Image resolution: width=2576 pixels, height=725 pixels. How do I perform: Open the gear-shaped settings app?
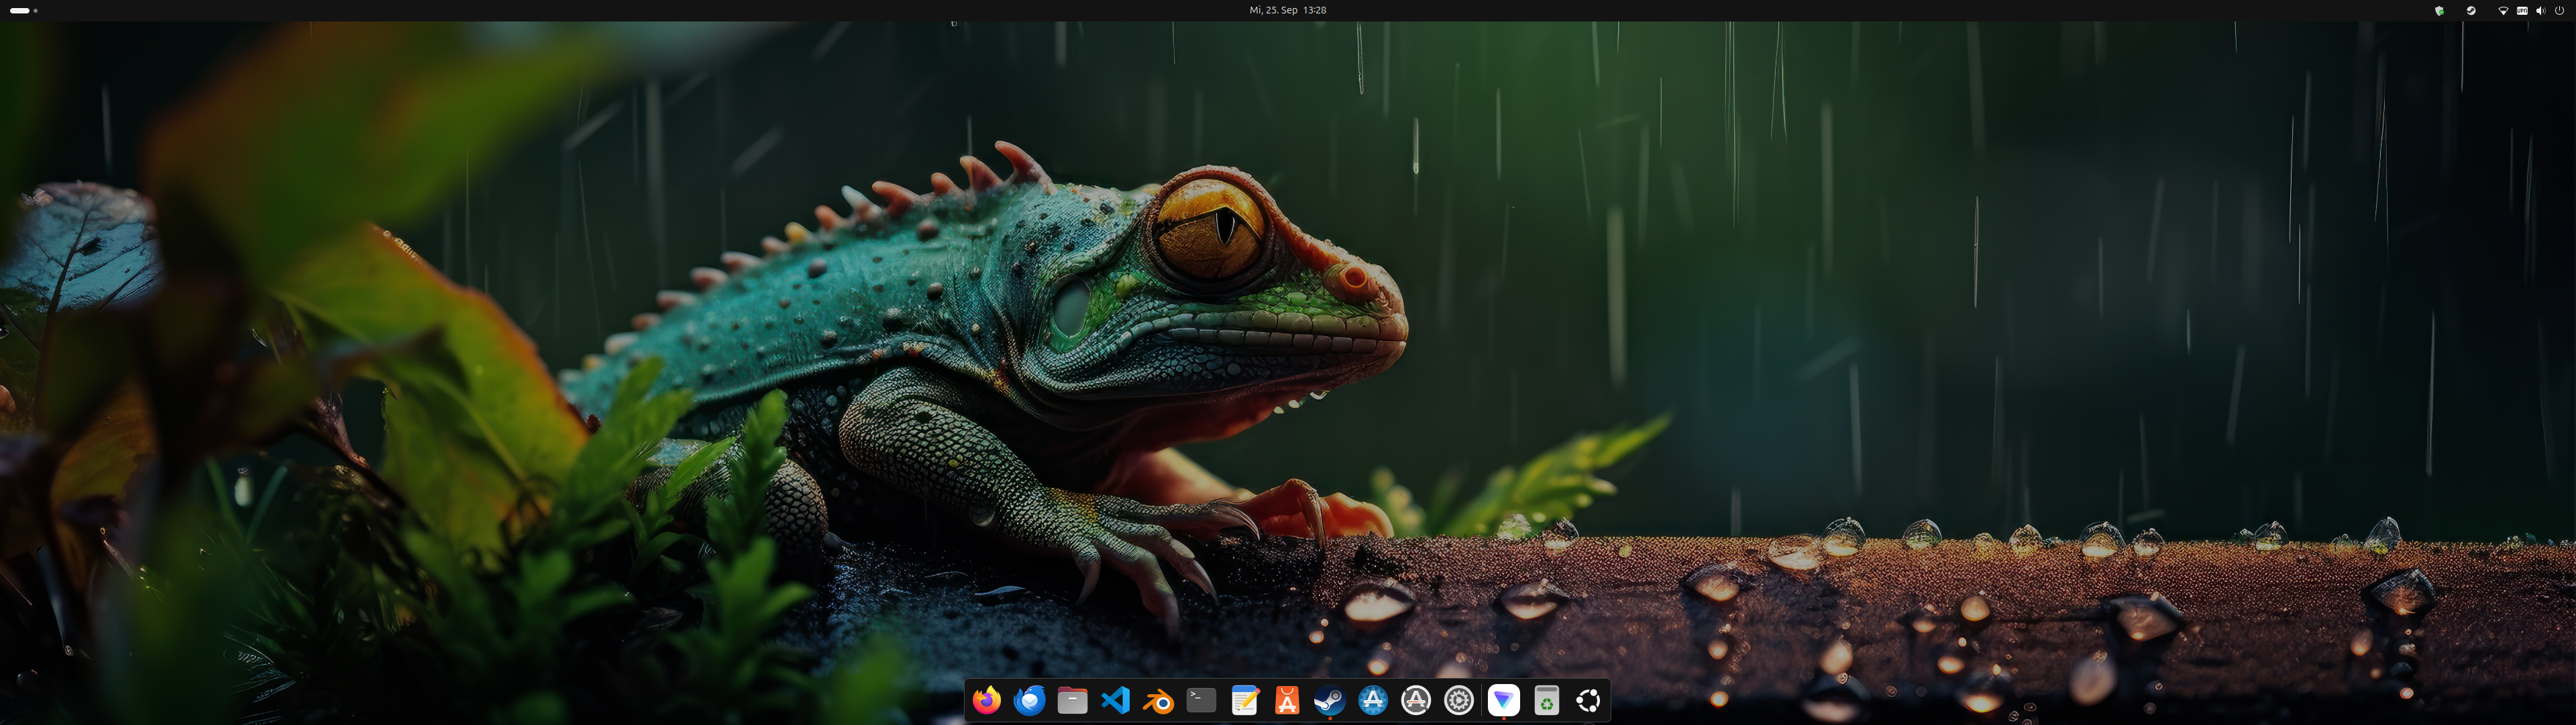pyautogui.click(x=1459, y=701)
